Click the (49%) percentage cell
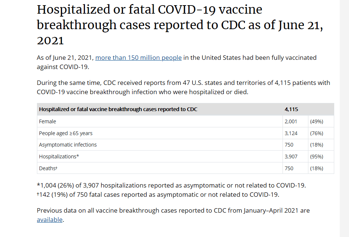The width and height of the screenshot is (349, 237). tap(317, 121)
